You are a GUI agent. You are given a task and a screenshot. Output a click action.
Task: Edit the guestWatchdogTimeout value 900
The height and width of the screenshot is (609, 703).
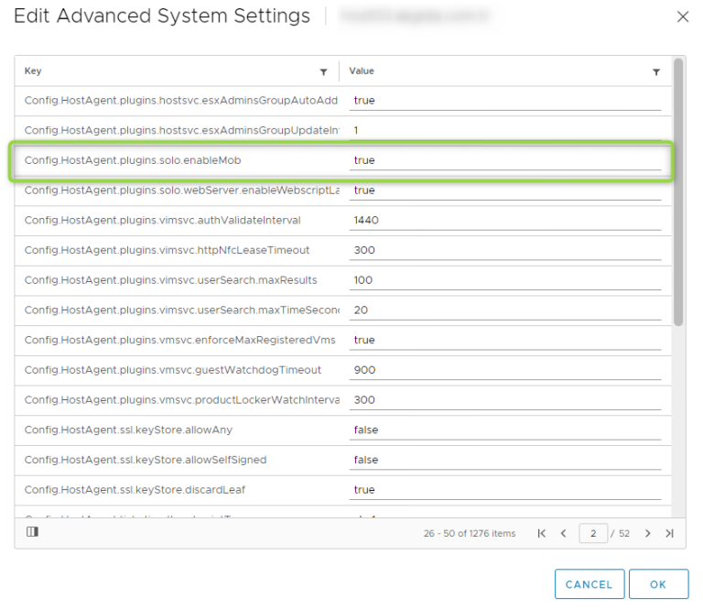coord(504,370)
